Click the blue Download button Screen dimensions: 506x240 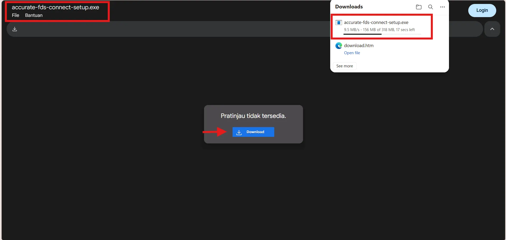click(x=253, y=132)
